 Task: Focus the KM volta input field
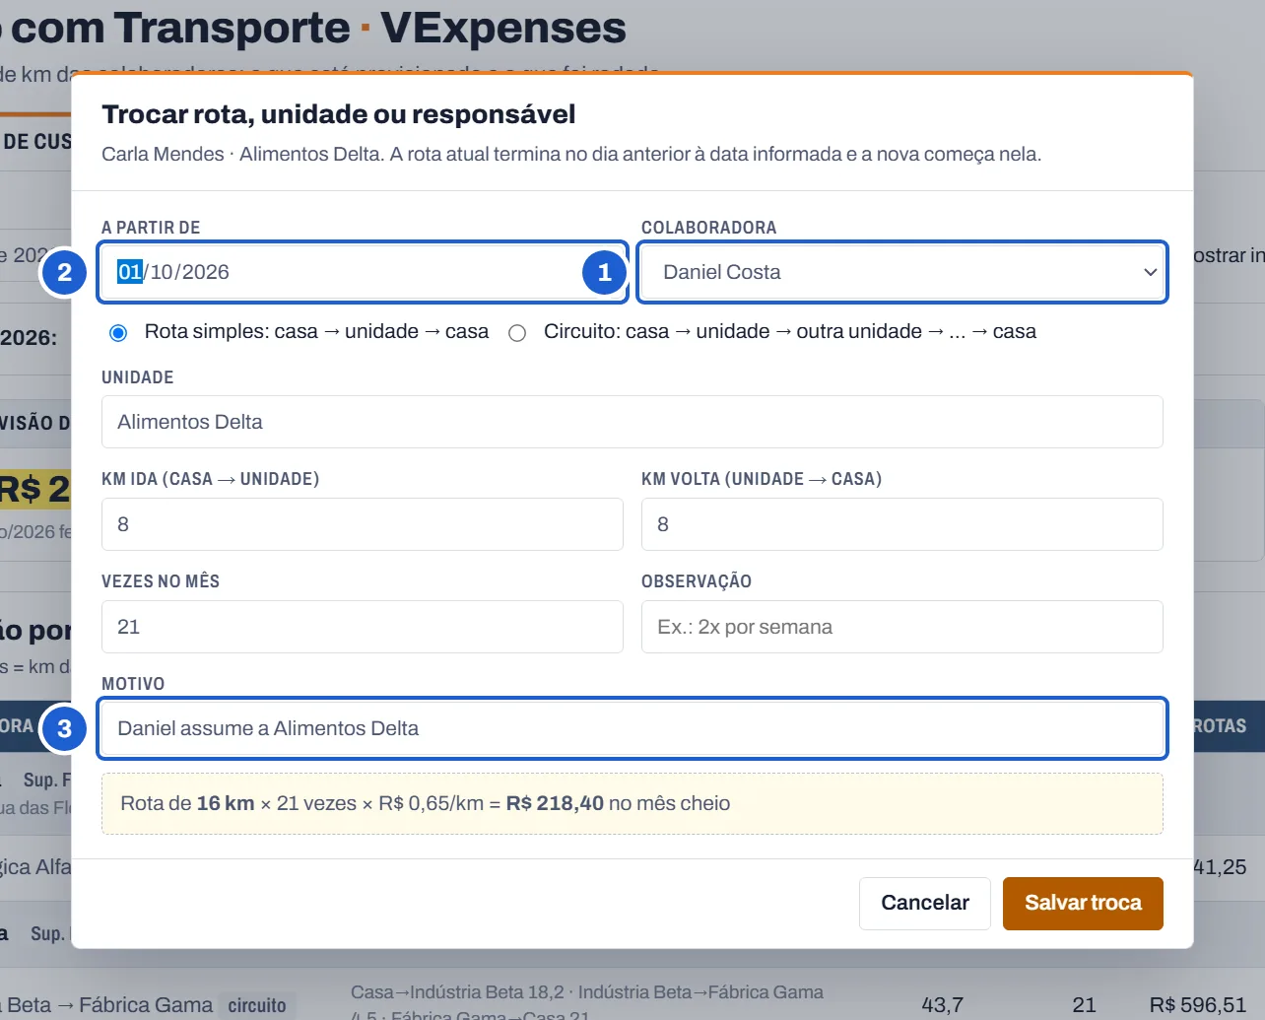point(902,524)
